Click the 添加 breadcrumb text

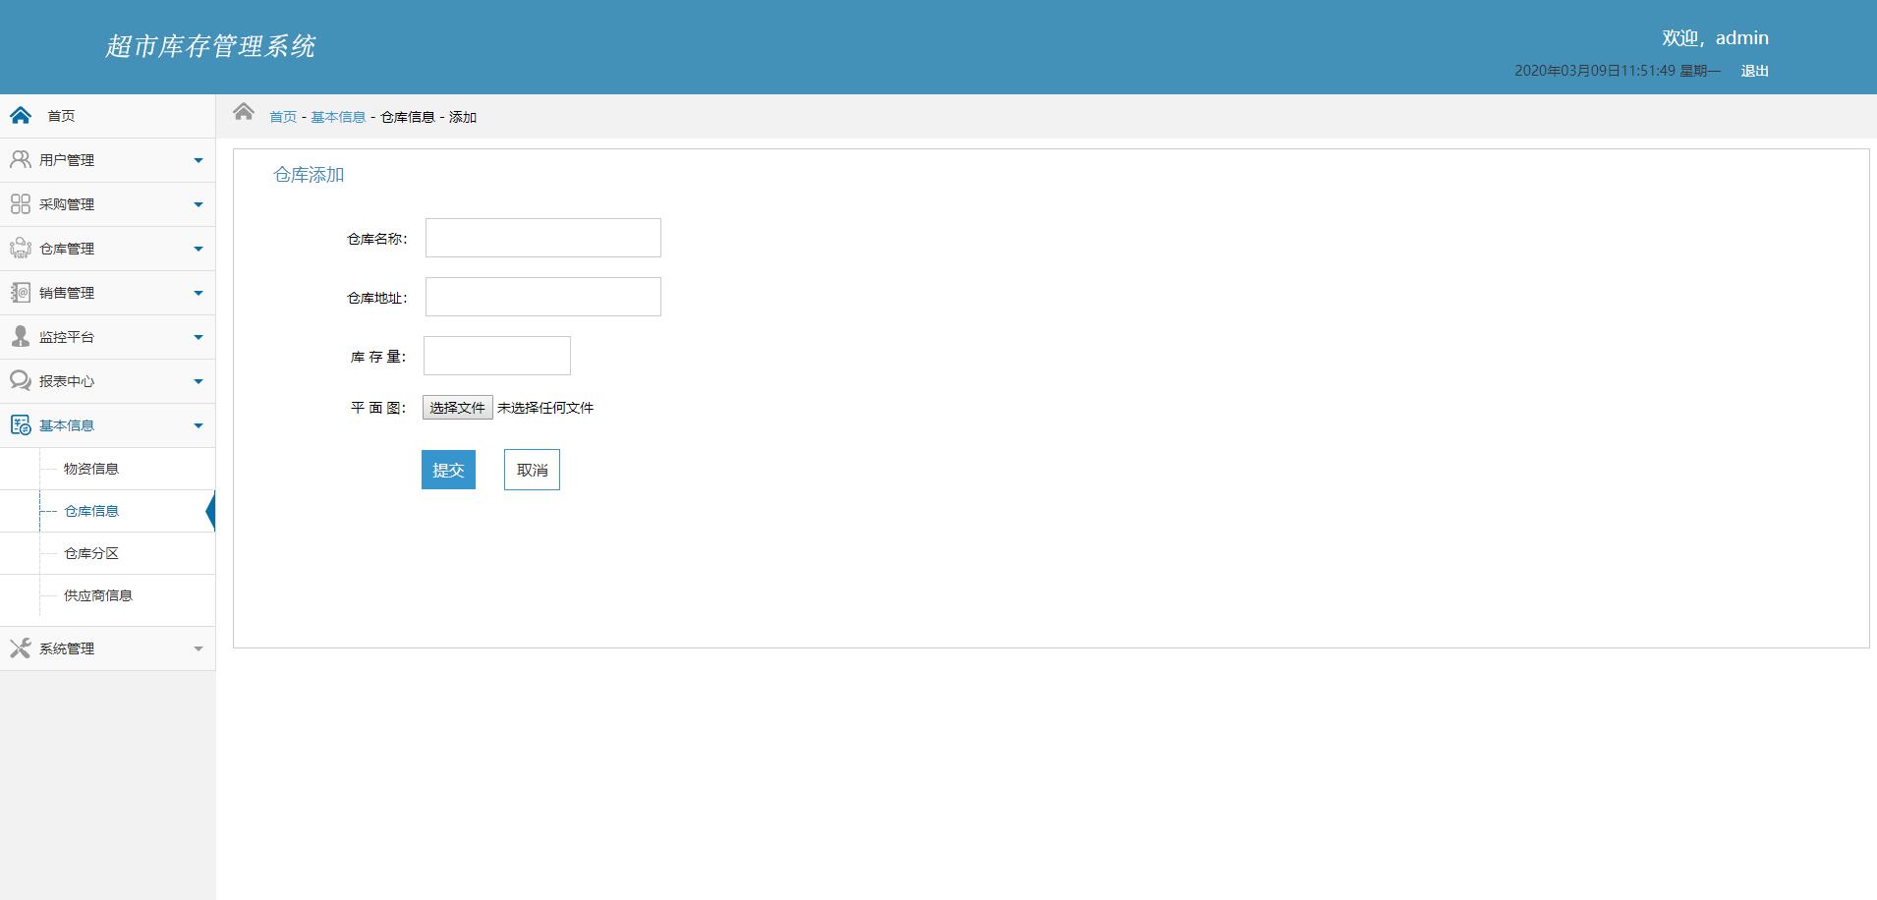tap(463, 117)
